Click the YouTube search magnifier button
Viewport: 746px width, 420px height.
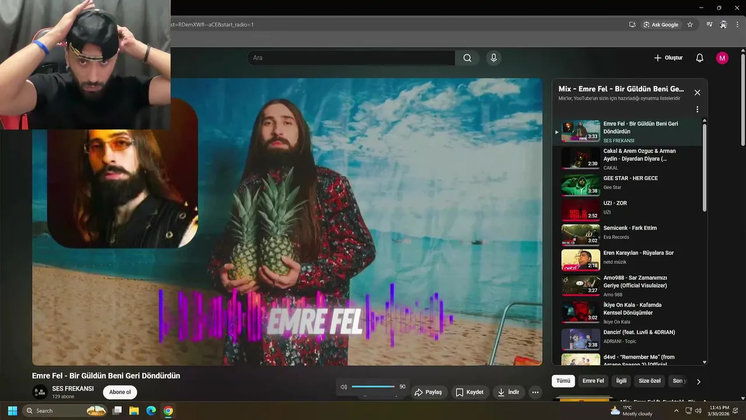tap(467, 58)
